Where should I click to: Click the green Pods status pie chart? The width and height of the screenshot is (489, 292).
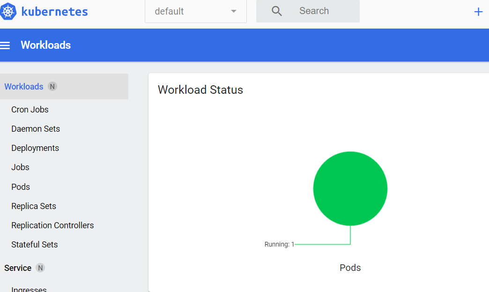click(350, 188)
